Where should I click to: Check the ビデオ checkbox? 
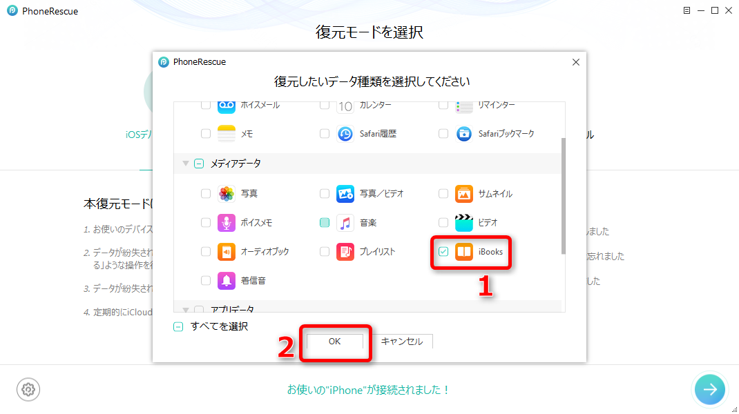click(443, 223)
